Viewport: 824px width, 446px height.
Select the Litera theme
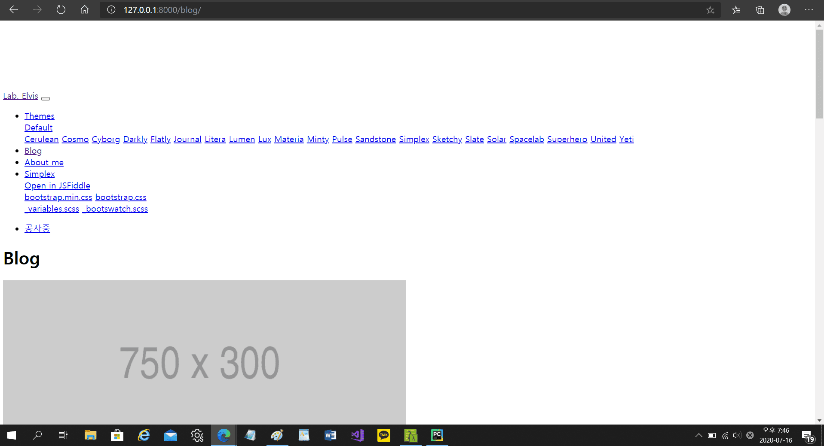coord(215,139)
